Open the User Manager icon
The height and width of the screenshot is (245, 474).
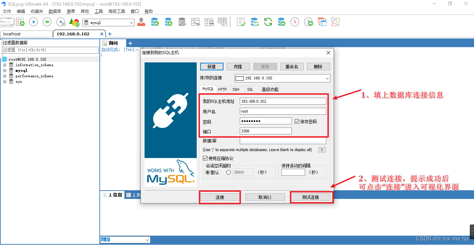tap(141, 22)
